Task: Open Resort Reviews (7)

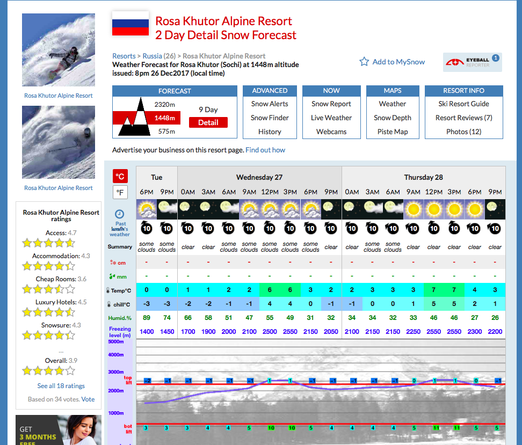Action: (464, 118)
